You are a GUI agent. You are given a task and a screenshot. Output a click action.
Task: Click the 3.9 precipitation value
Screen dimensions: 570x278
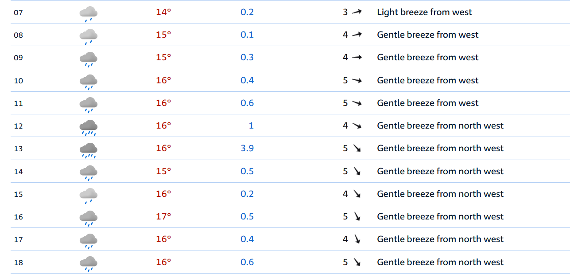(247, 149)
